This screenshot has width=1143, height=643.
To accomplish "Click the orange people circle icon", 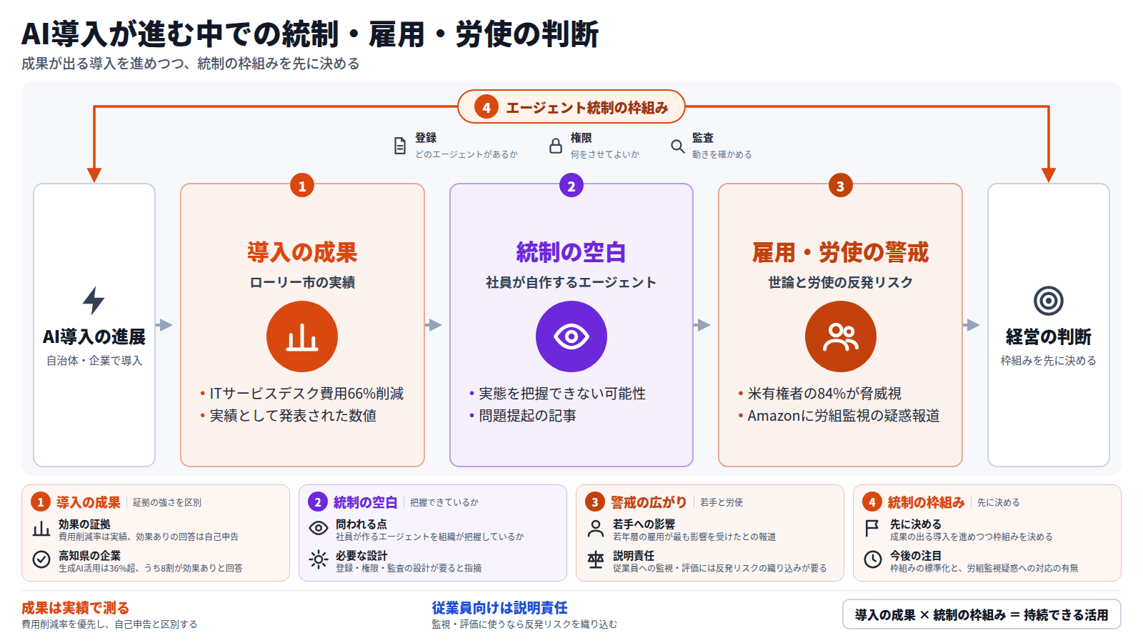I will click(841, 337).
